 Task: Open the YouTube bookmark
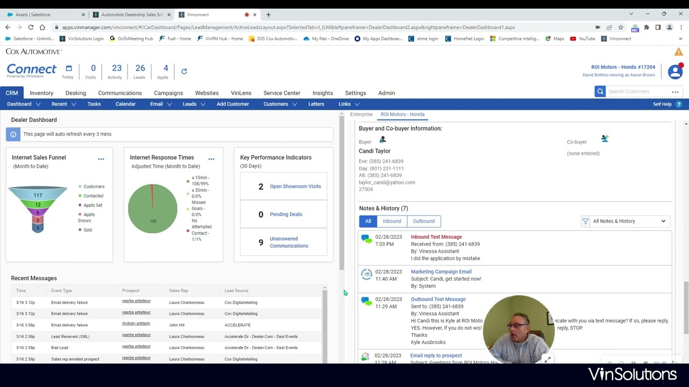[x=582, y=39]
